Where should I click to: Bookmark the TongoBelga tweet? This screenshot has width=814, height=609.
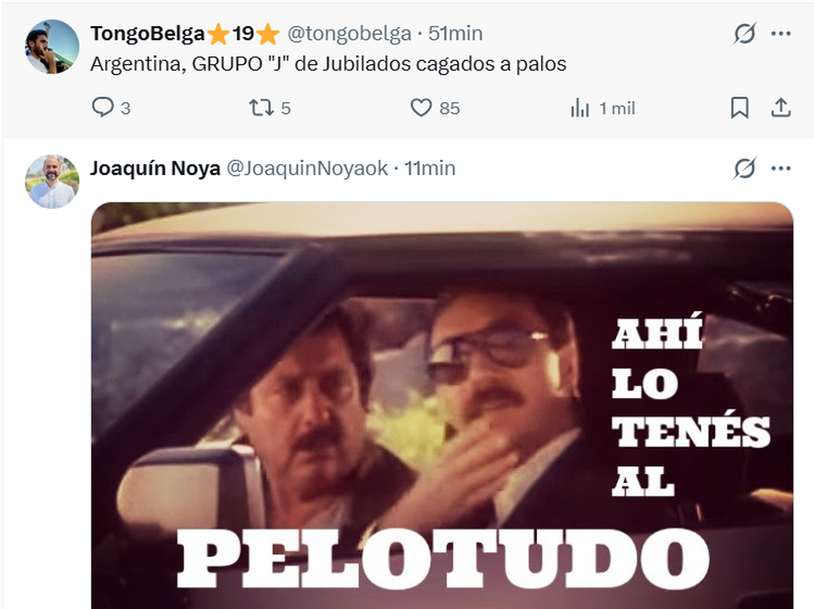pos(739,108)
